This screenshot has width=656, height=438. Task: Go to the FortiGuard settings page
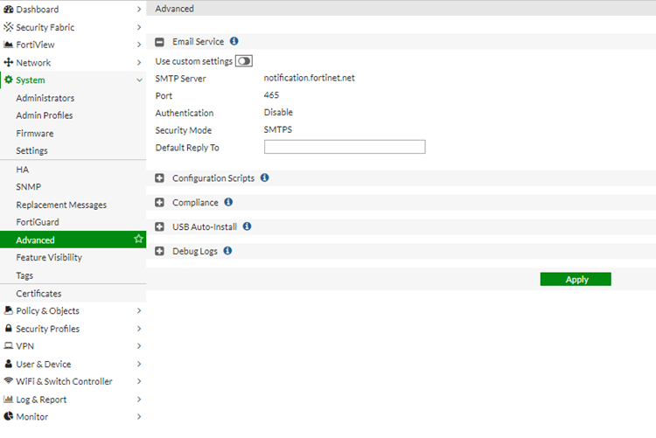(x=38, y=222)
